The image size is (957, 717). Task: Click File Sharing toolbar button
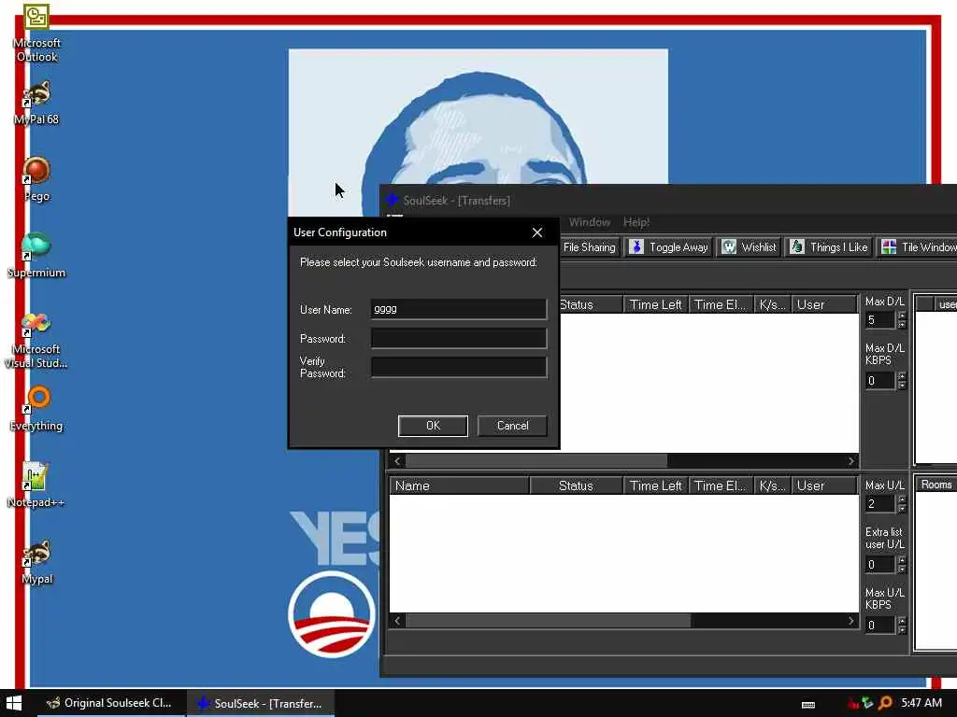589,246
